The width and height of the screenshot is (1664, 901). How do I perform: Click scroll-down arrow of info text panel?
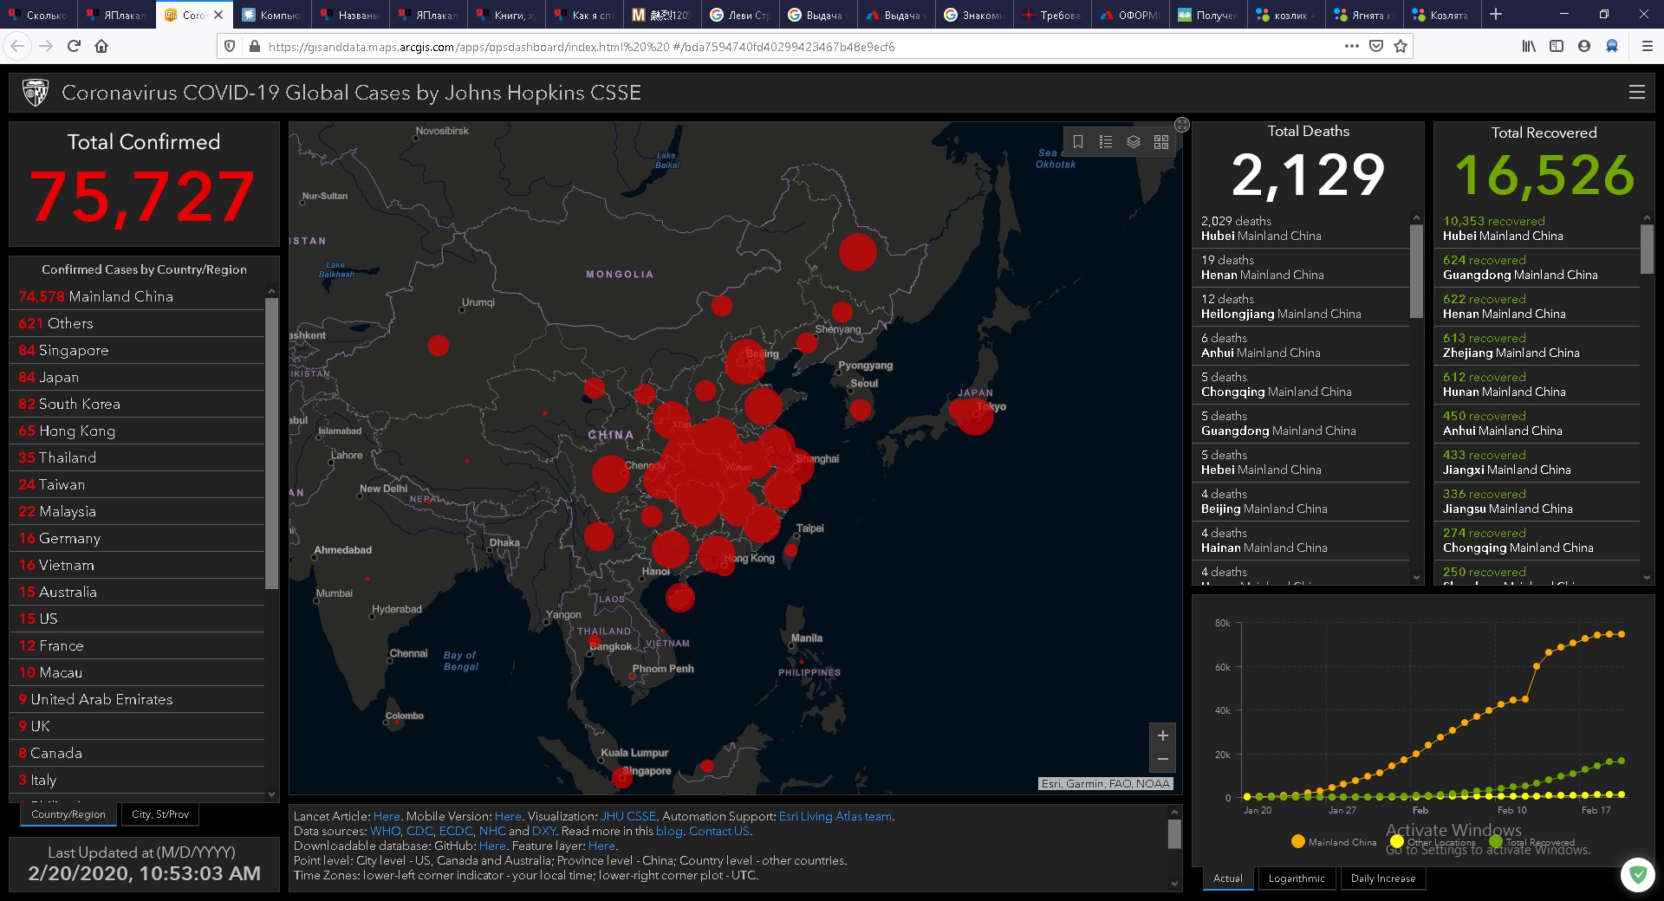point(1175,884)
